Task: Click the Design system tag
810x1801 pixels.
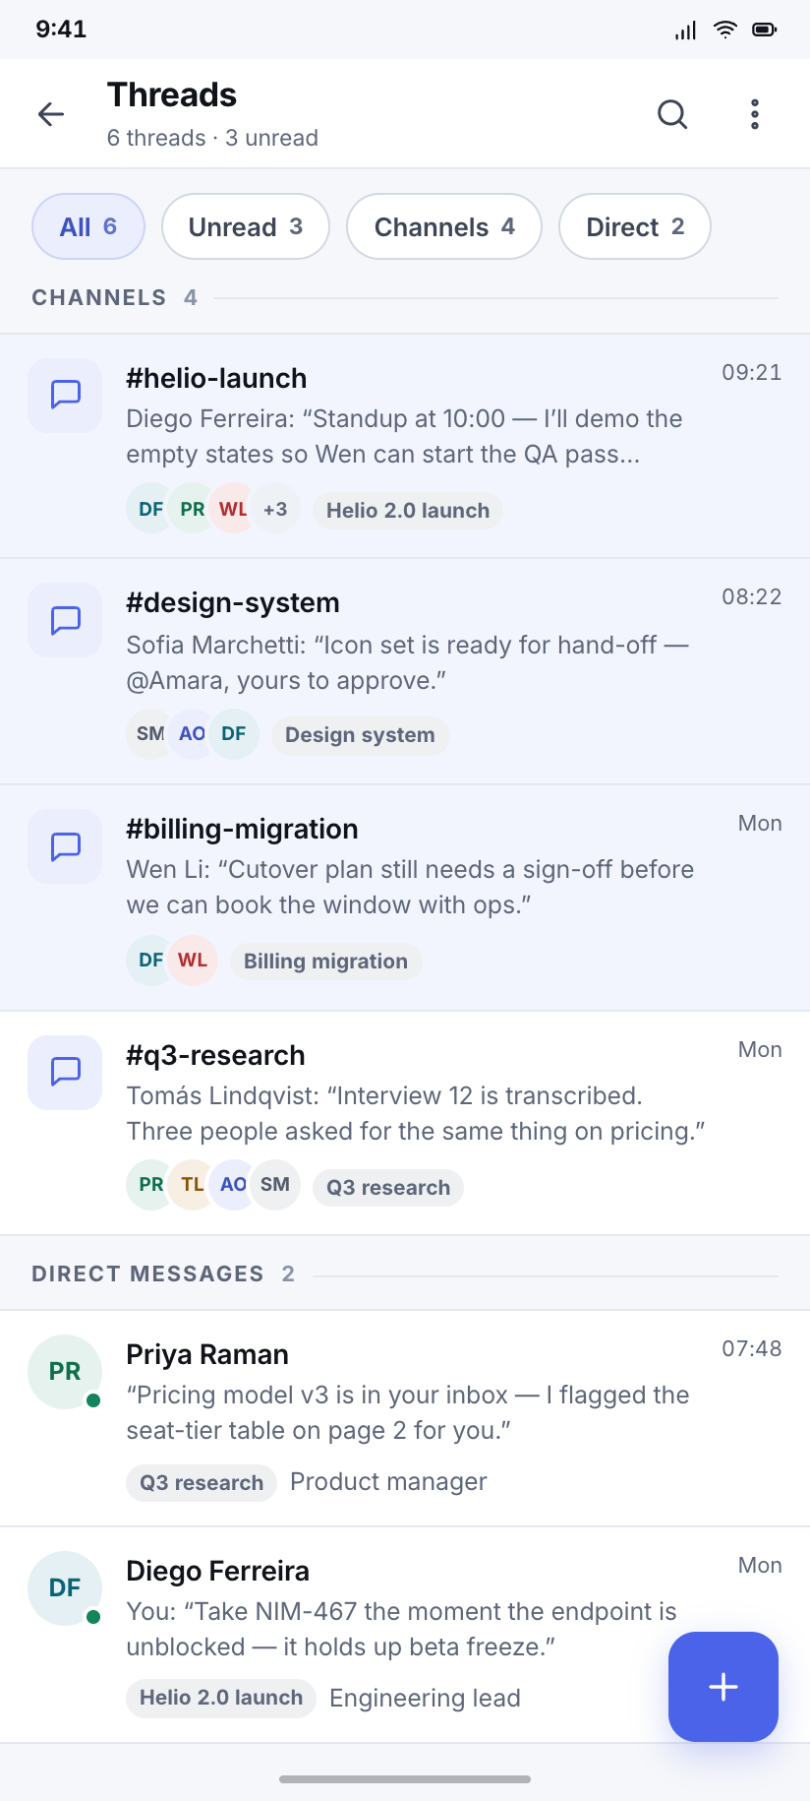Action: tap(360, 735)
